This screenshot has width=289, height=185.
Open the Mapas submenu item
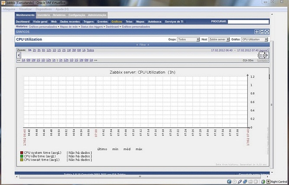140,22
